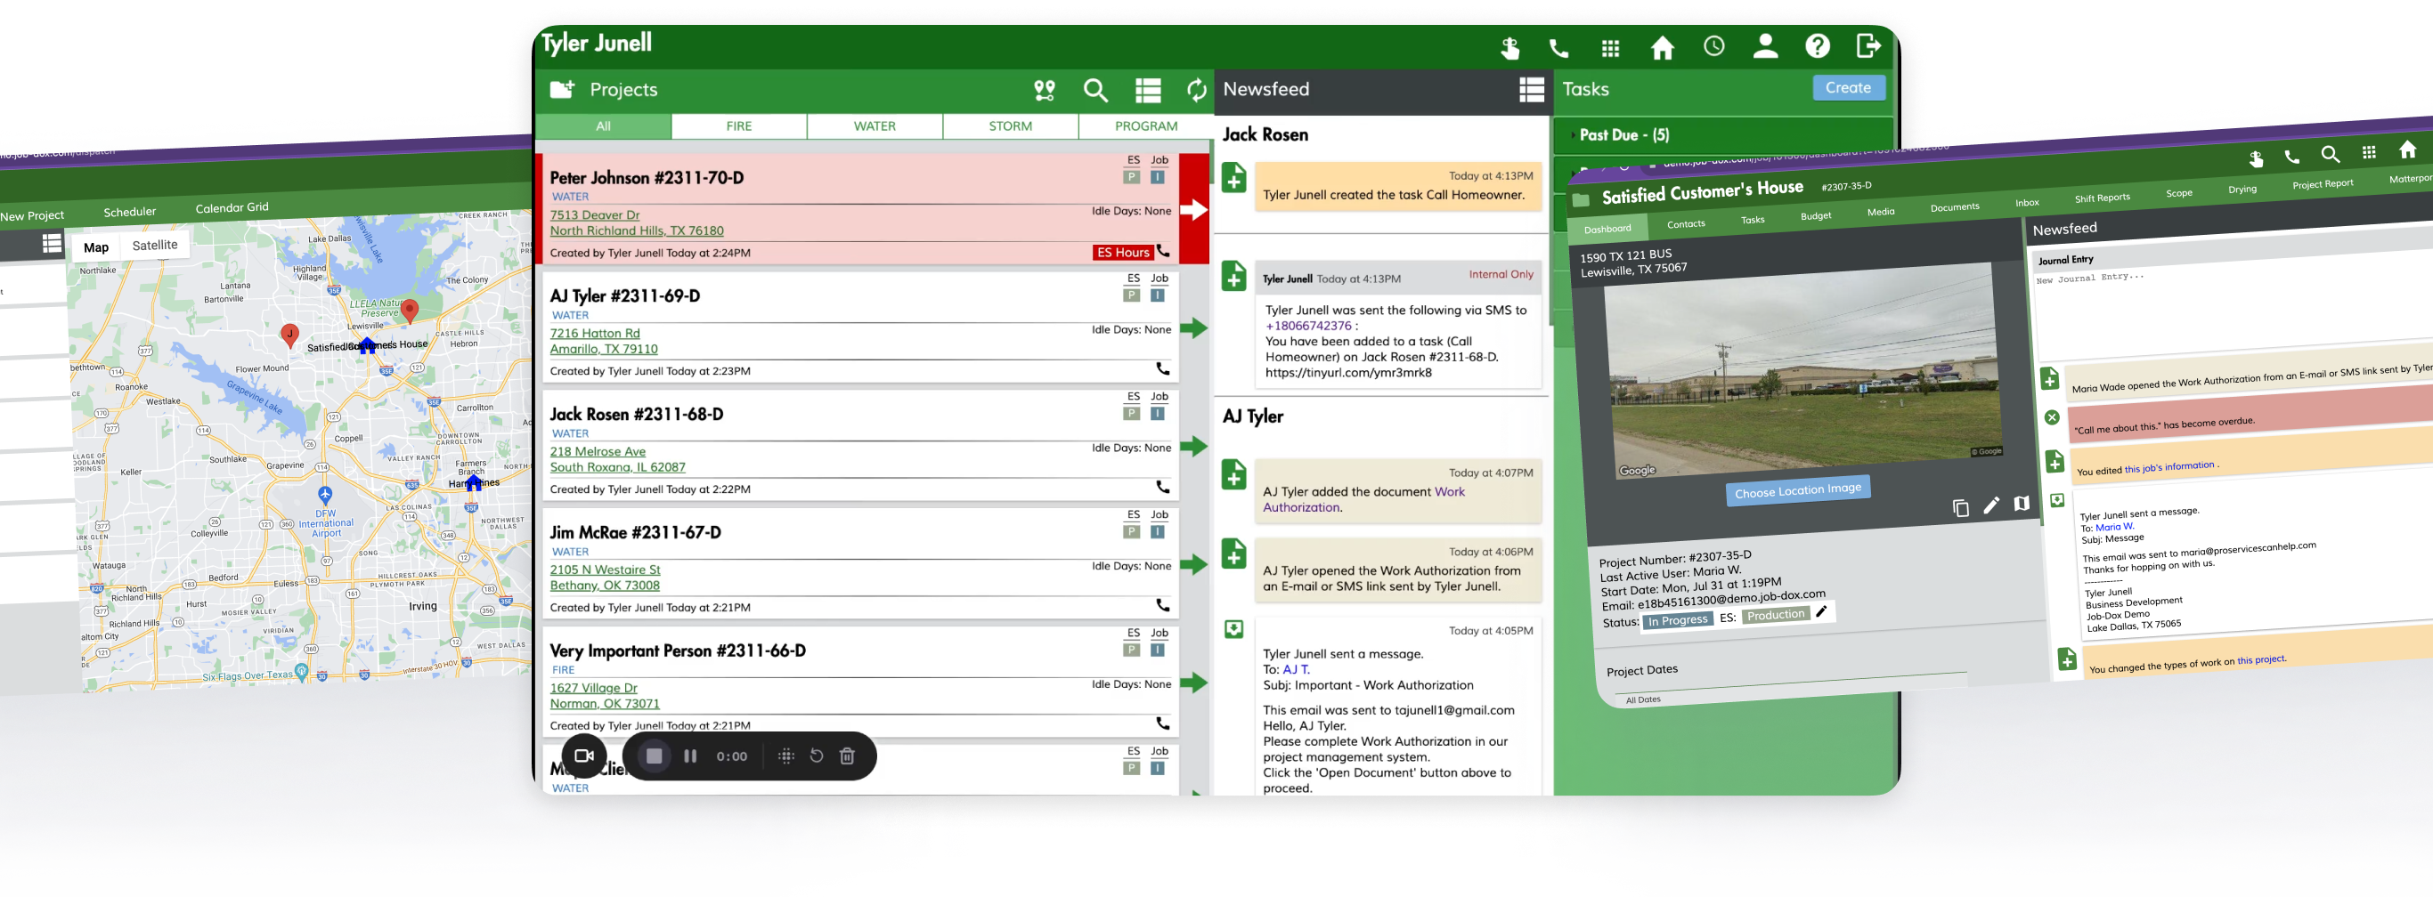This screenshot has width=2433, height=897.
Task: Toggle the Newsfeed list view icon
Action: (1531, 90)
